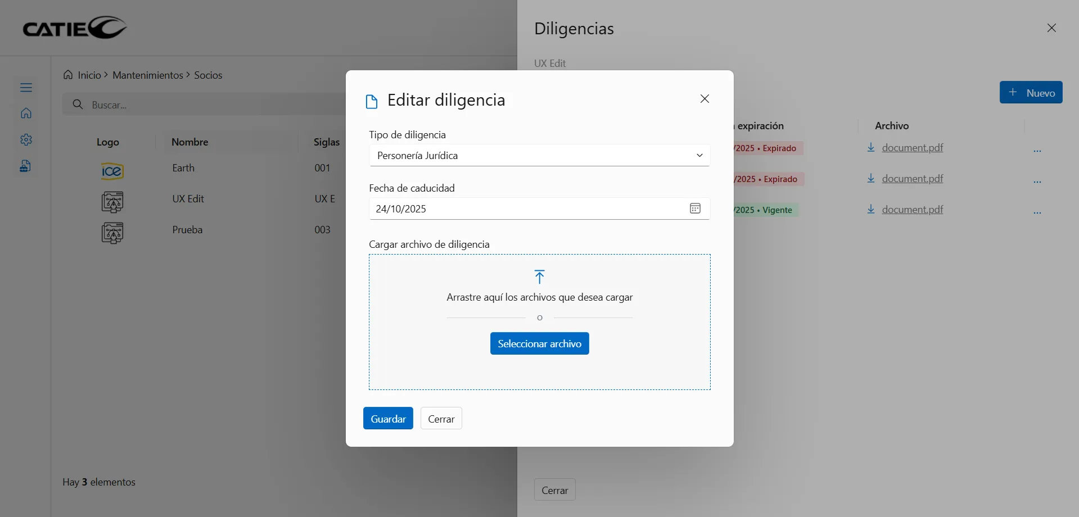Image resolution: width=1079 pixels, height=517 pixels.
Task: Click the home icon in the left sidebar
Action: [x=26, y=114]
